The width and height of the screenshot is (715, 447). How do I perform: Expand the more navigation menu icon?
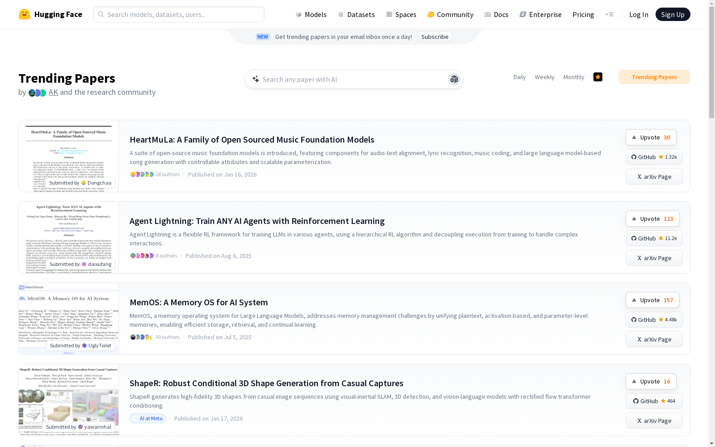(609, 14)
